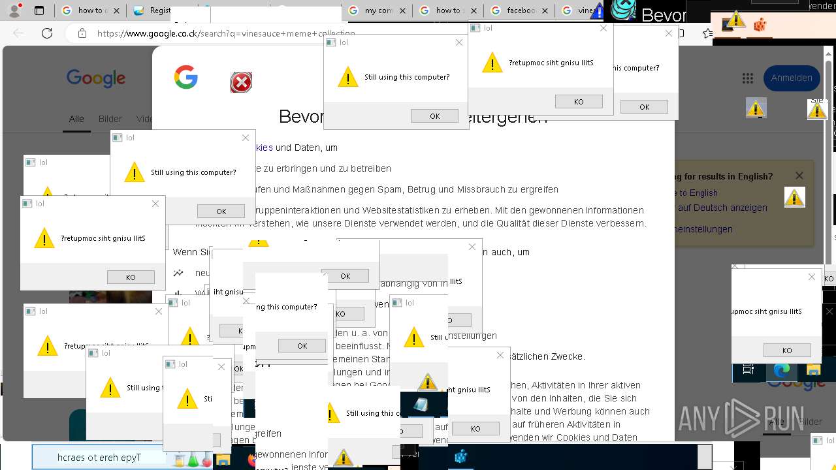Click the orange cubes icon at top right
Viewport: 836px width, 470px height.
click(760, 25)
